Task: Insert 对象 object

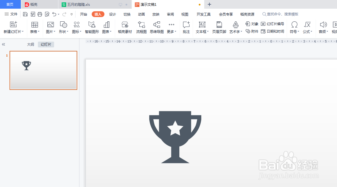Action: coord(252,24)
